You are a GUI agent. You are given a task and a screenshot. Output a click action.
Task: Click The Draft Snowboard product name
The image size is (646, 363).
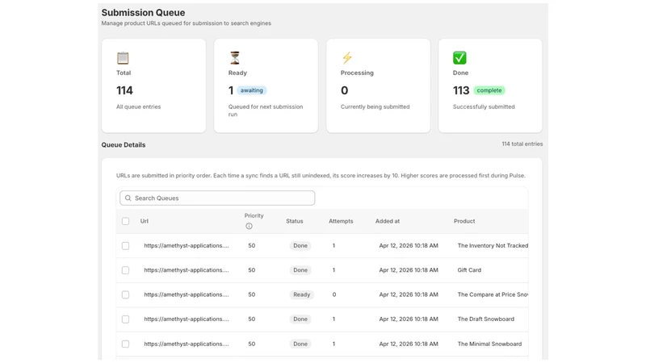[486, 319]
